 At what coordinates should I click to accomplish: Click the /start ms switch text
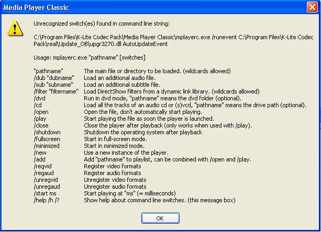(x=45, y=193)
